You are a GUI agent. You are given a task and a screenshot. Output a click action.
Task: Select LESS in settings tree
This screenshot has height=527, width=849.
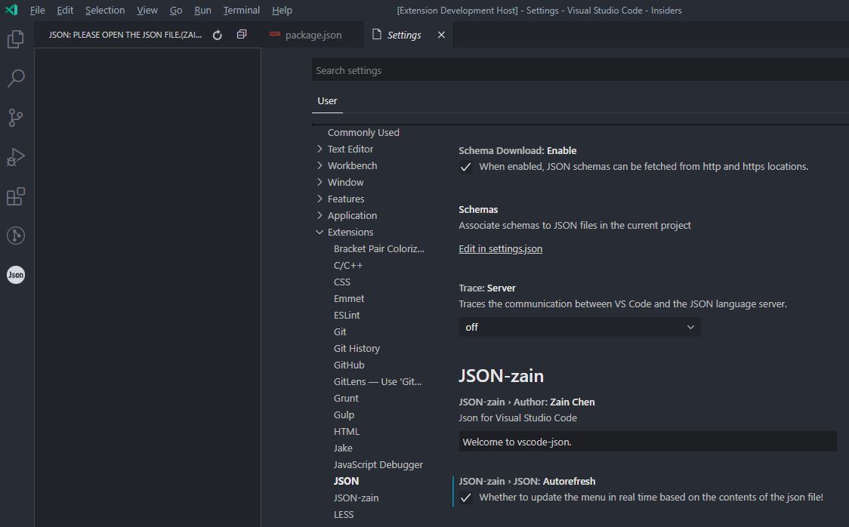(x=343, y=515)
